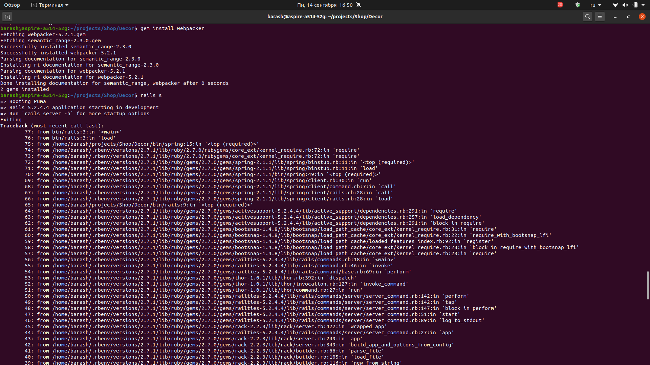Open the terminal hamburger menu
650x365 pixels.
coord(600,17)
